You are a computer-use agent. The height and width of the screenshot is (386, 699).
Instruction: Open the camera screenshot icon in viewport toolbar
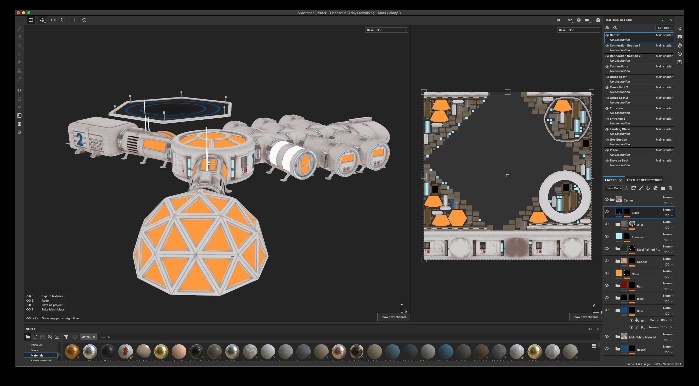598,20
